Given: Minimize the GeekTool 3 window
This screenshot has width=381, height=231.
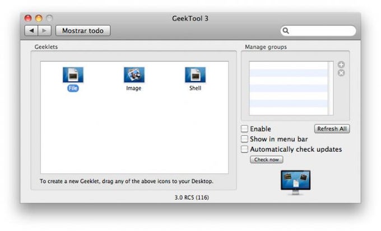Looking at the screenshot, I should point(39,18).
